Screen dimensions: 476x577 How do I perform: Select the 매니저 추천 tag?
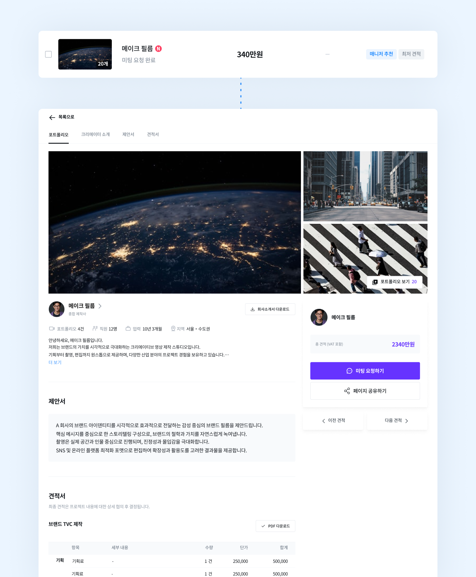click(381, 54)
